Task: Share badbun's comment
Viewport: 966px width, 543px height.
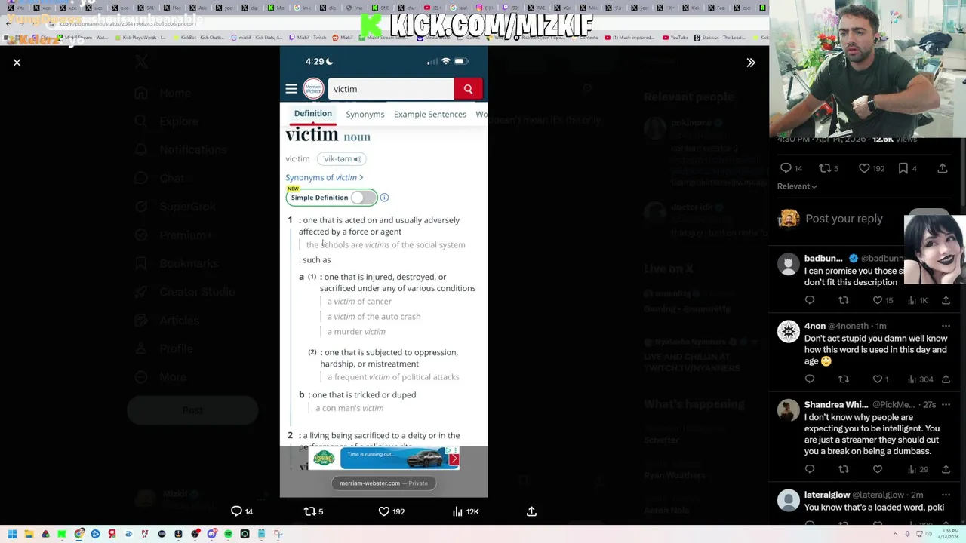Action: [946, 300]
